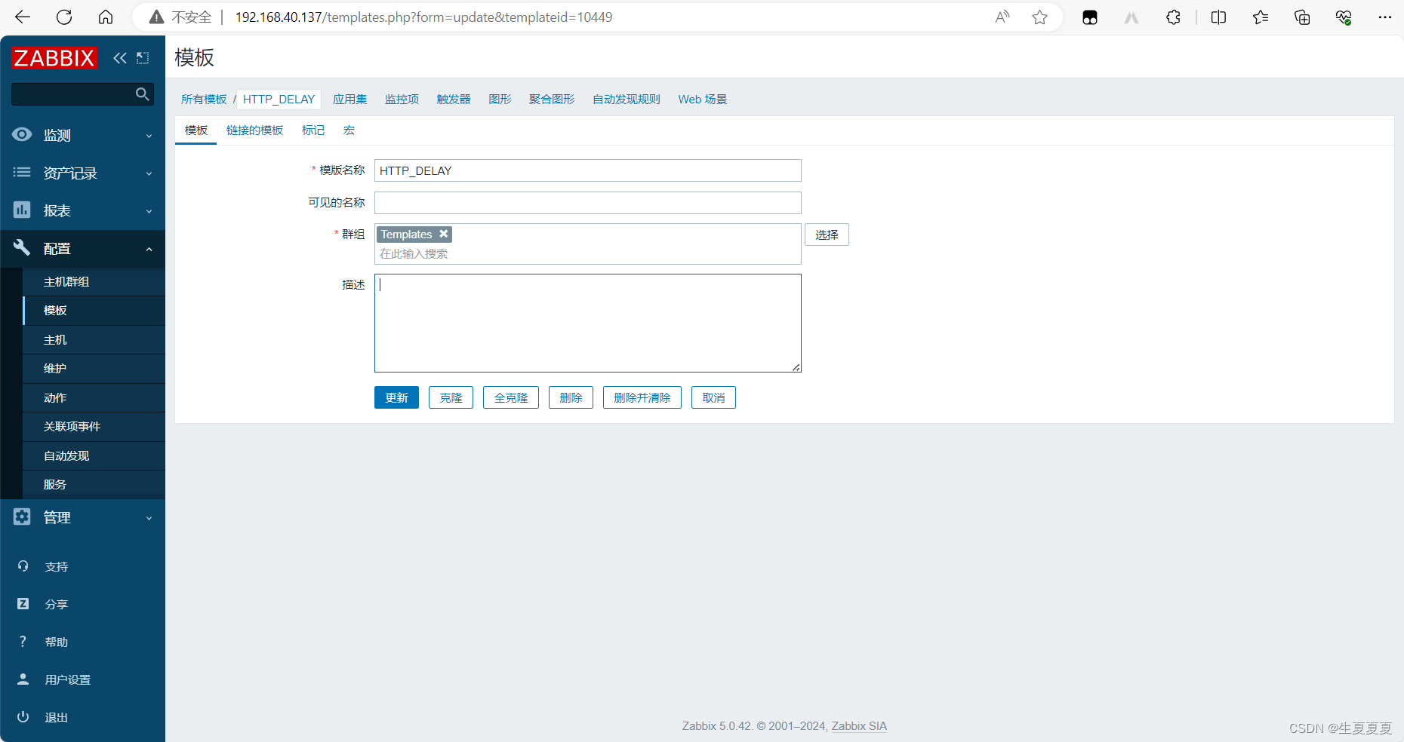Switch to the 标记 tab
The height and width of the screenshot is (742, 1404).
click(313, 130)
